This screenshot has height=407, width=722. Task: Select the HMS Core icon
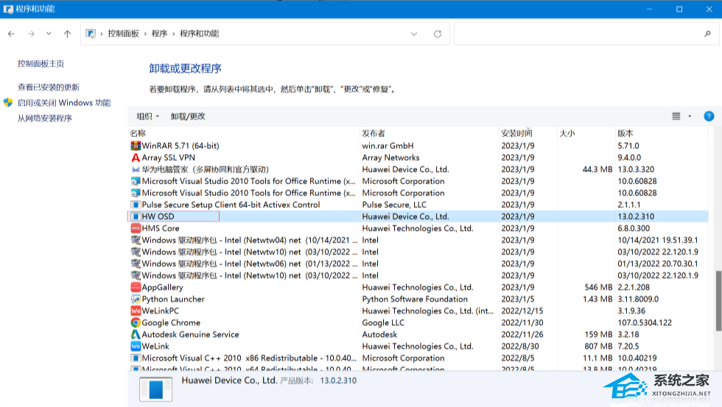136,229
